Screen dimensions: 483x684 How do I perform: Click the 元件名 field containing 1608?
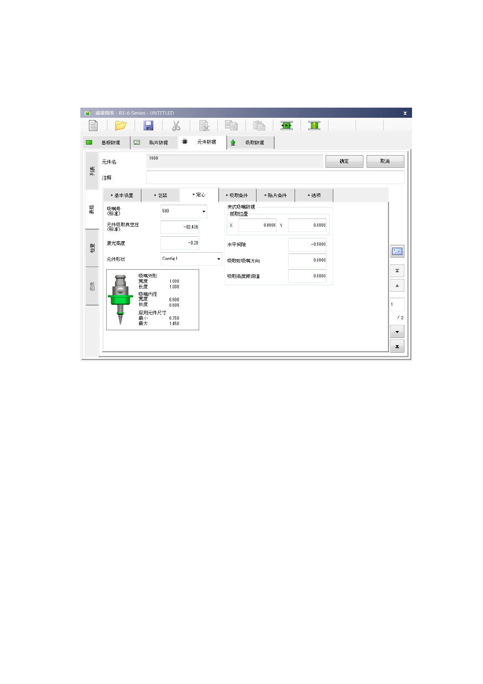pos(235,161)
